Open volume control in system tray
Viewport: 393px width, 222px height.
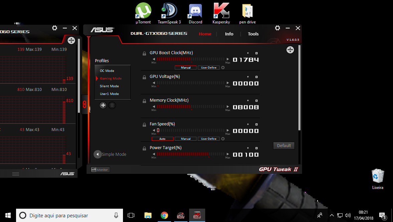(348, 215)
